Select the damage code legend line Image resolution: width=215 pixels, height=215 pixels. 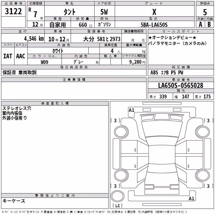(x=95, y=212)
